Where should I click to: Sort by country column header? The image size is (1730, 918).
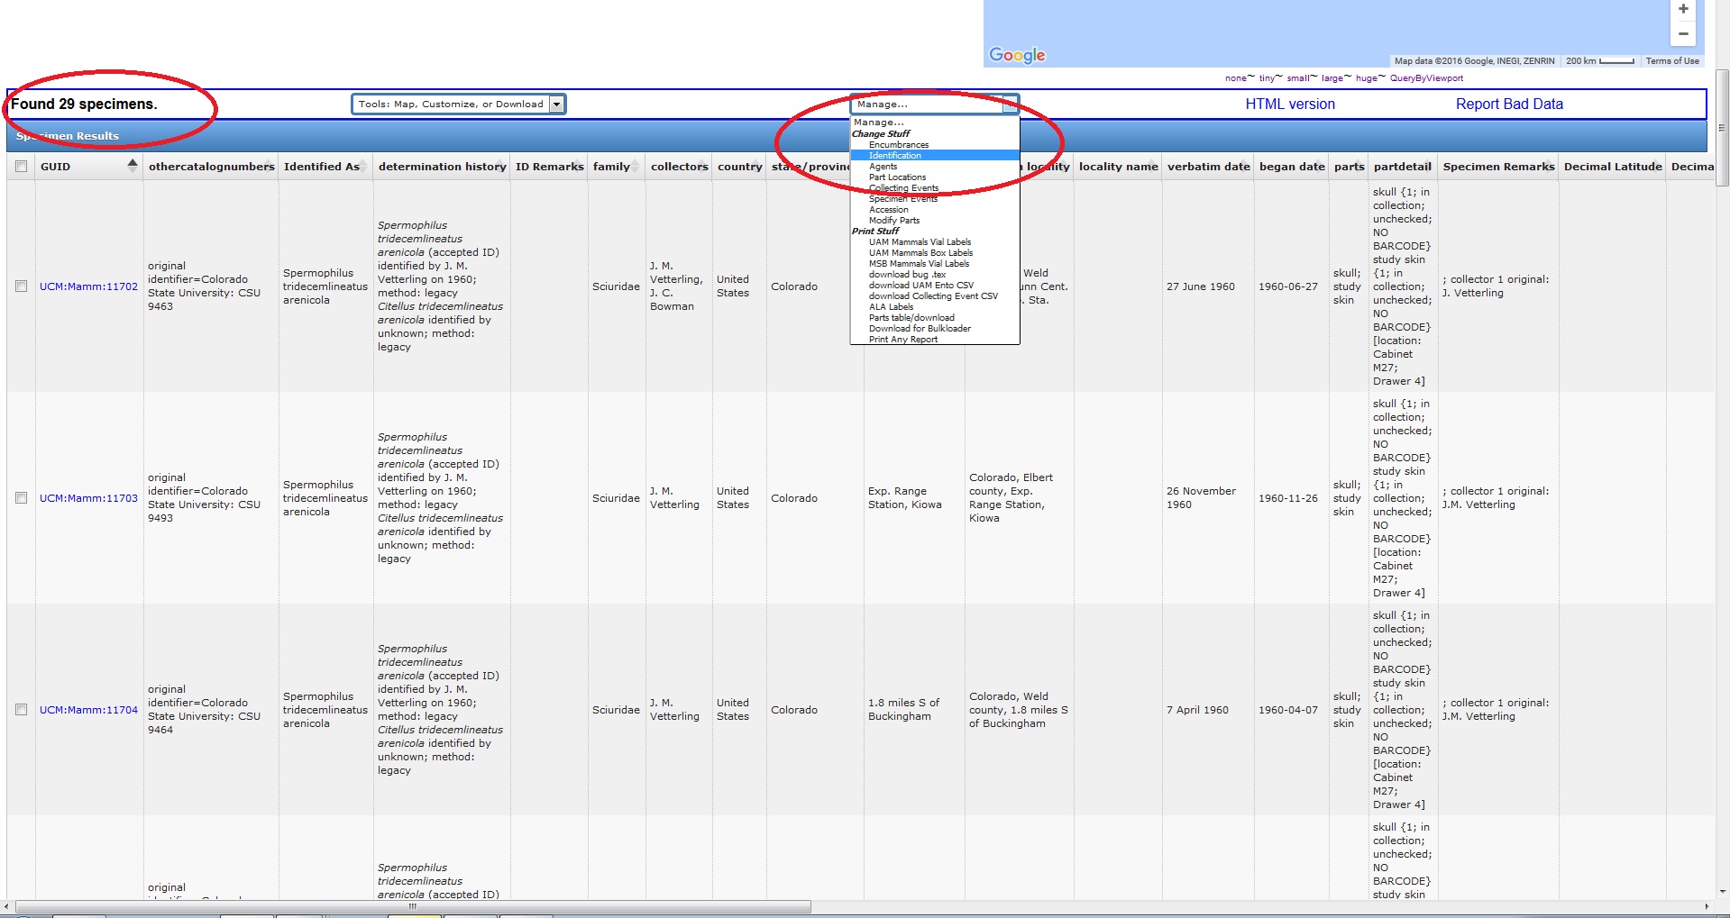739,167
